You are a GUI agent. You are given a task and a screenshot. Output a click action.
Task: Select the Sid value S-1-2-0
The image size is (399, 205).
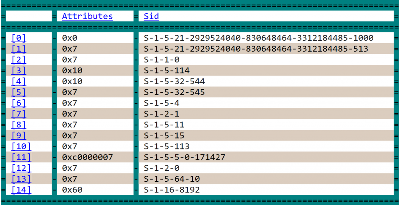[x=162, y=168]
